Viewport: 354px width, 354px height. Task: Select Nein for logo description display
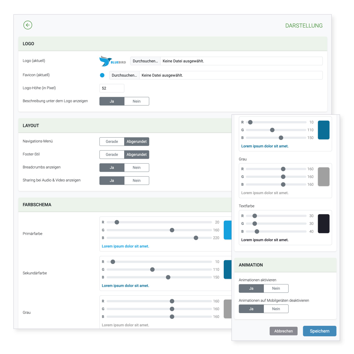pos(137,101)
